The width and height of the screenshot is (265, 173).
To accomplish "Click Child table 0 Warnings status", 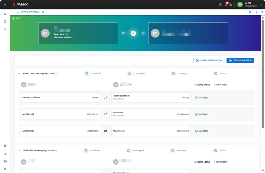I will 178,151.
